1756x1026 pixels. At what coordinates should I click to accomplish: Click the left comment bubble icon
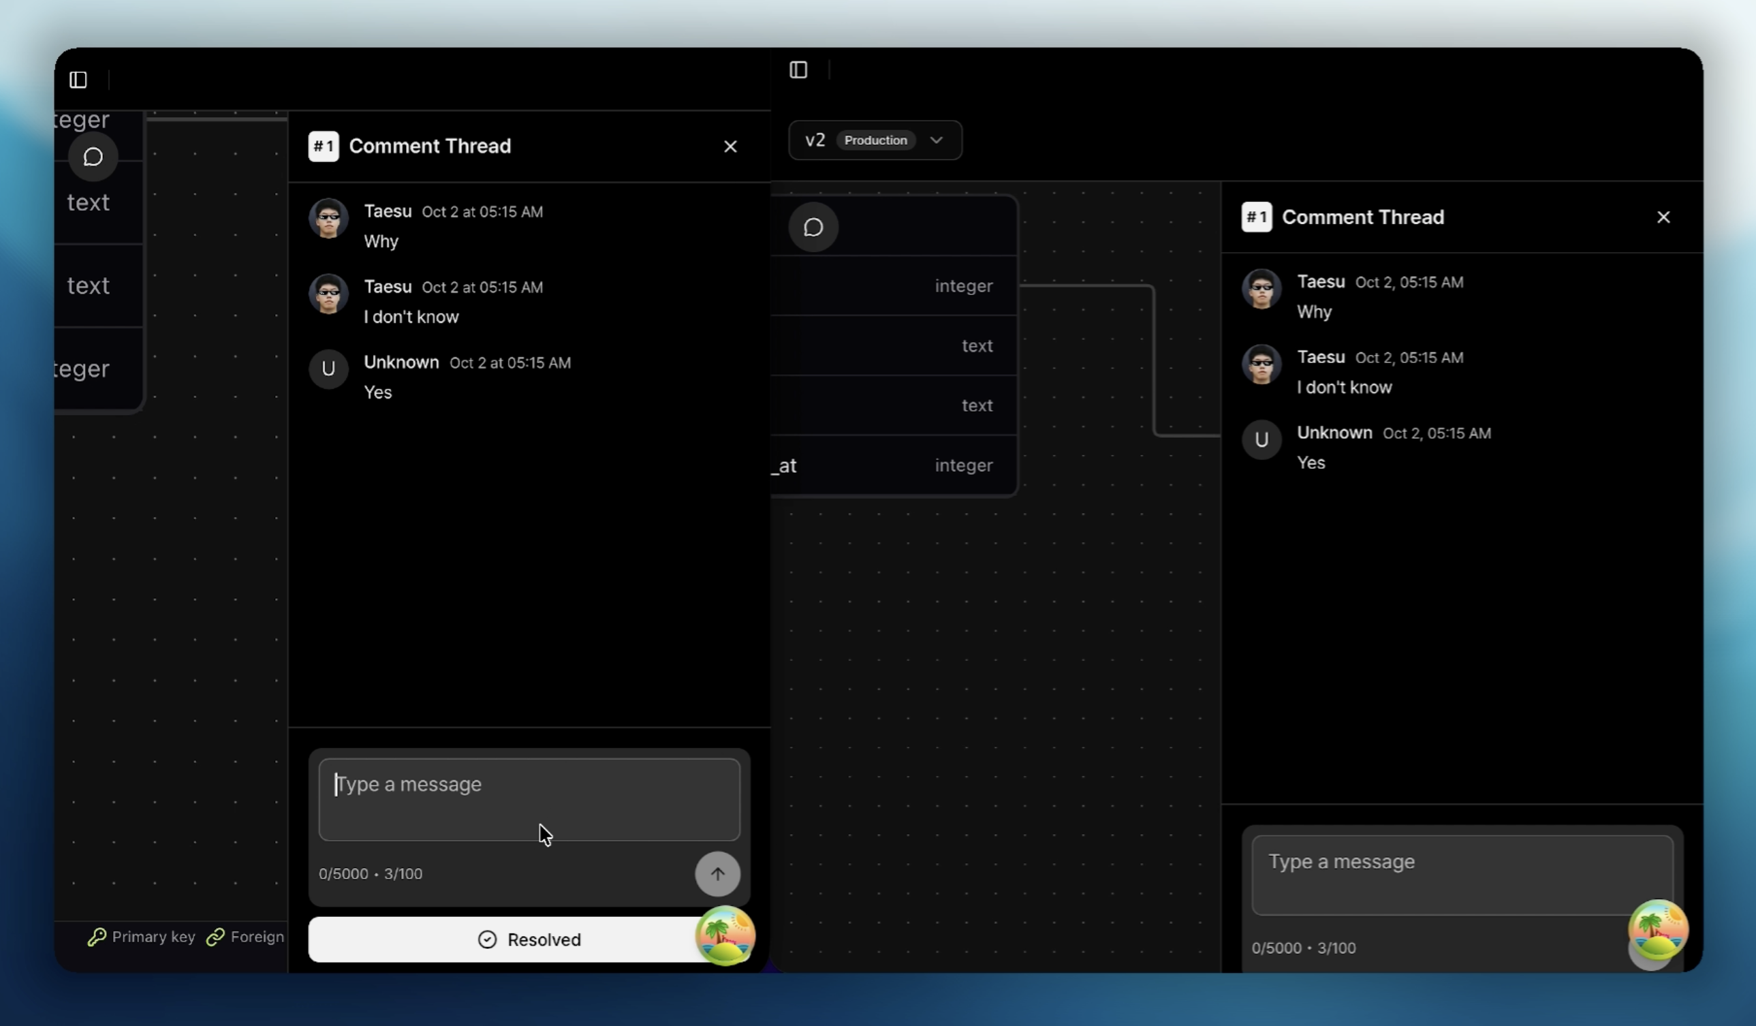[93, 157]
